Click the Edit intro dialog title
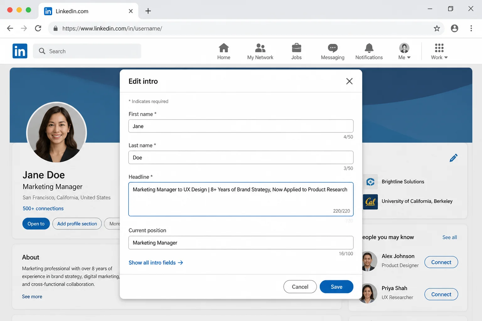This screenshot has width=482, height=321. pyautogui.click(x=143, y=81)
